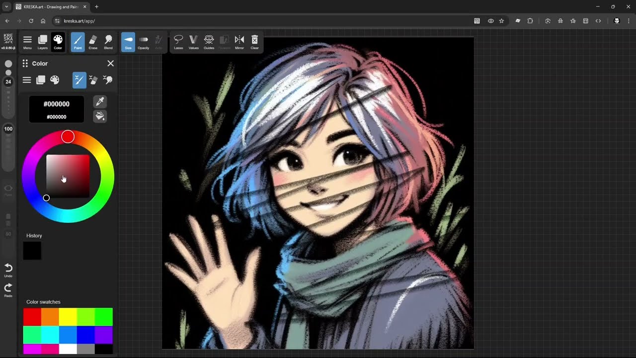
Task: Go back in browser history
Action: click(7, 21)
